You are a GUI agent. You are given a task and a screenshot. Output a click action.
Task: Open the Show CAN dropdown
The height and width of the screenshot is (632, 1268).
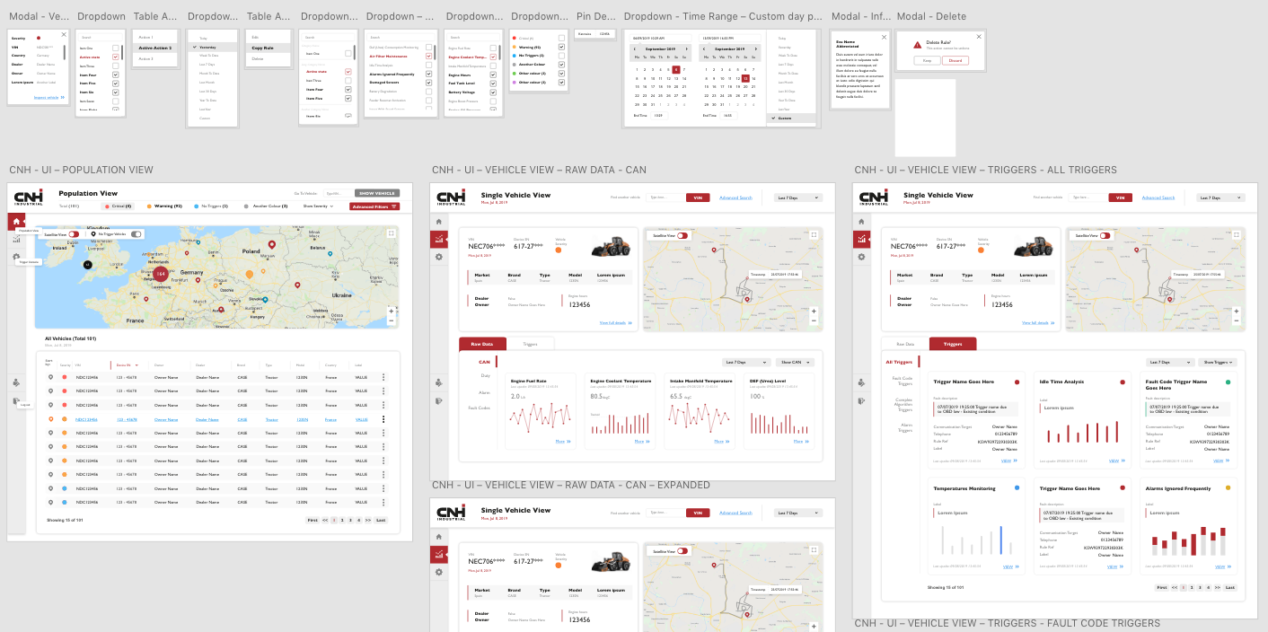pyautogui.click(x=795, y=362)
